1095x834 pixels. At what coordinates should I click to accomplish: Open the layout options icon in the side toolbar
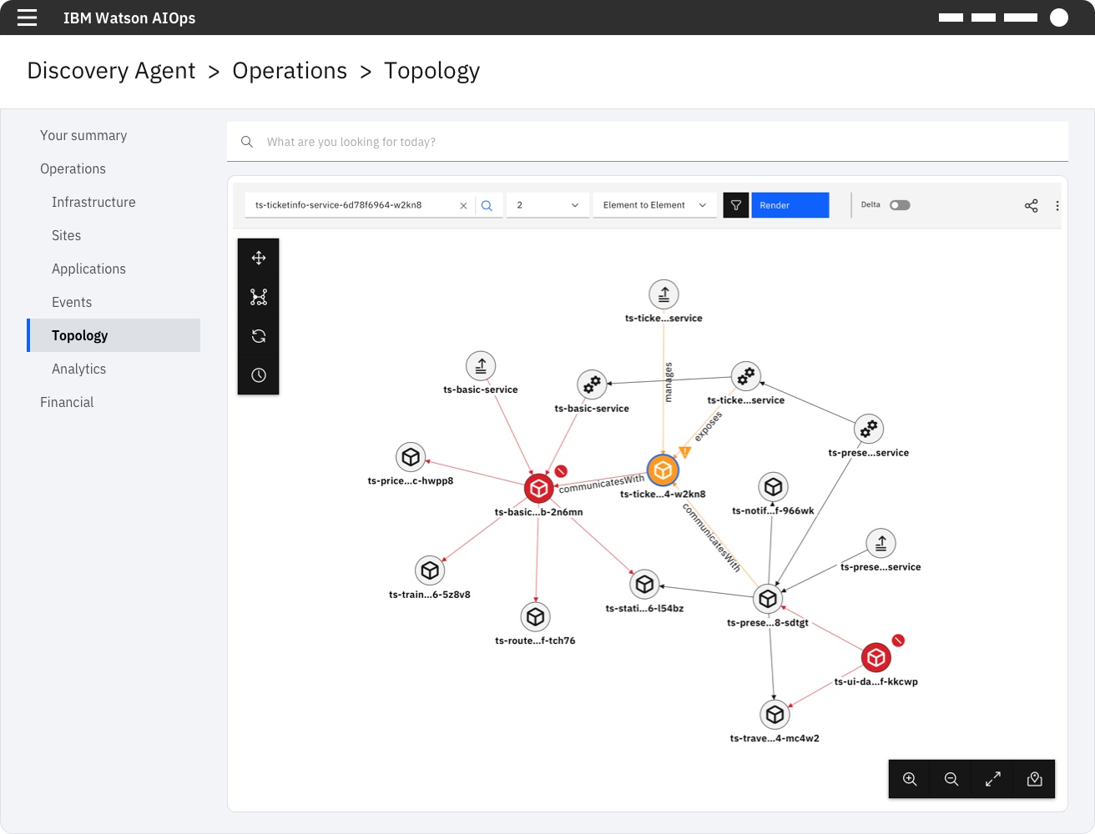(x=259, y=296)
